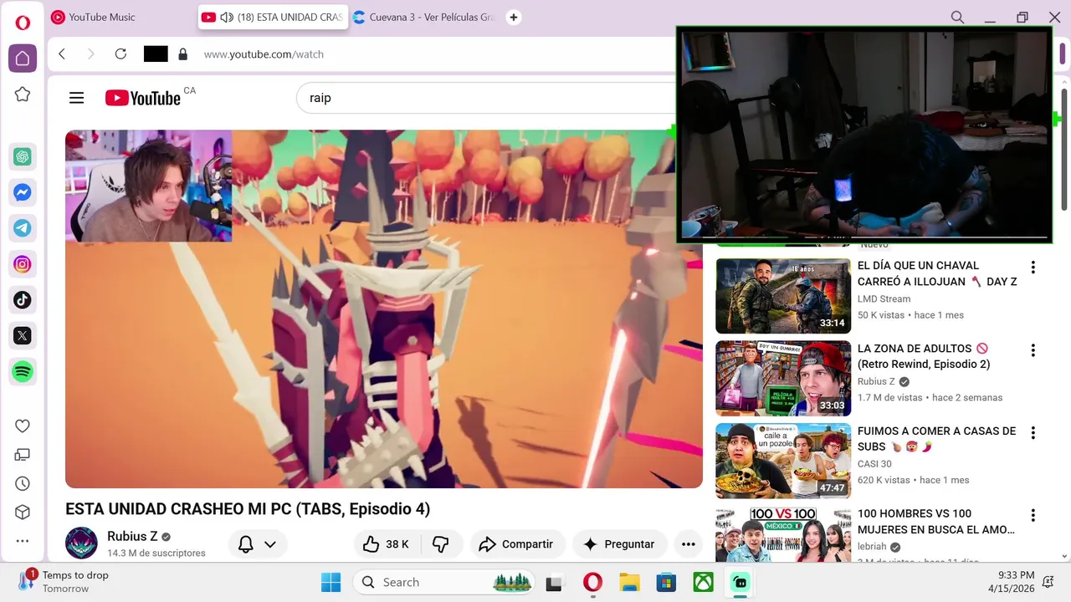1071x602 pixels.
Task: Open Messenger from the Opera sidebar
Action: [23, 192]
